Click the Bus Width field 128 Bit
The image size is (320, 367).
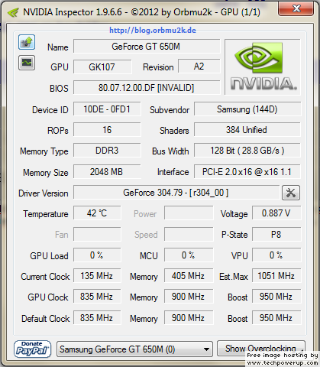(x=247, y=151)
